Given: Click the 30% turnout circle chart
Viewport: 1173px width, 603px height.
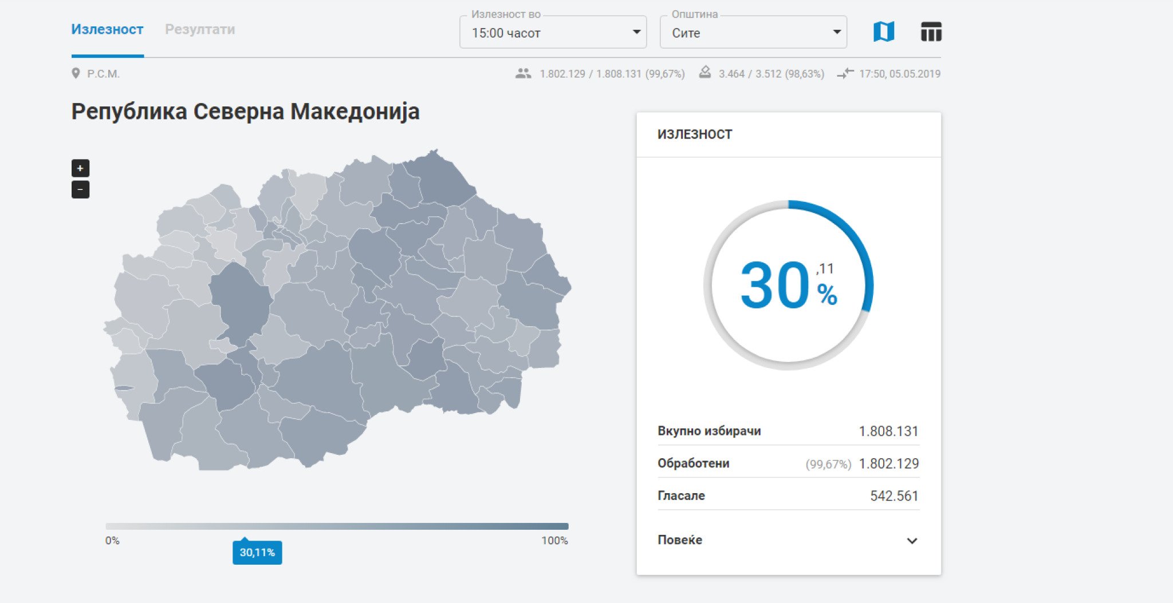Looking at the screenshot, I should coord(788,285).
